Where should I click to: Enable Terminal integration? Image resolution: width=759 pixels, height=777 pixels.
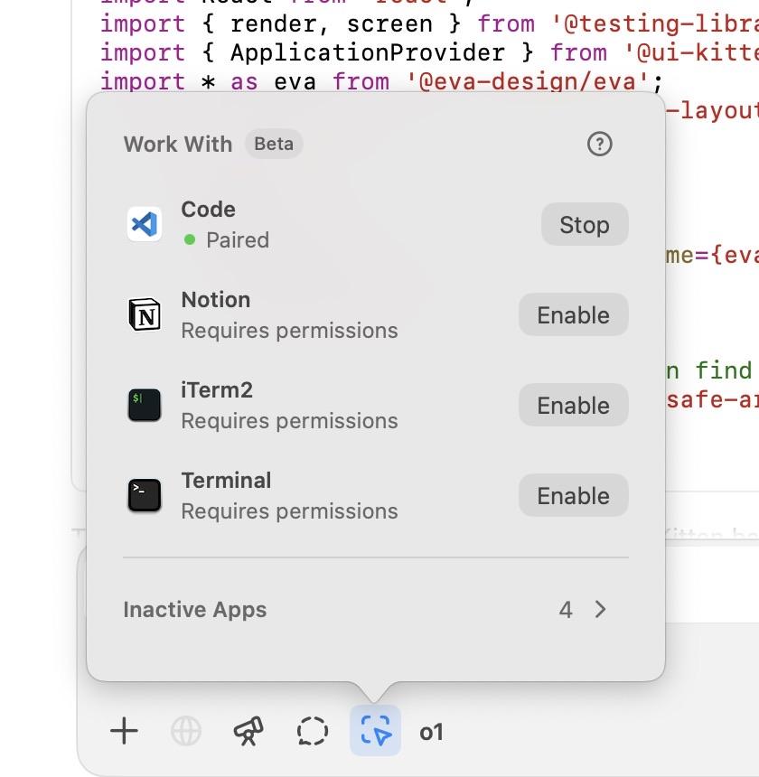click(x=573, y=495)
